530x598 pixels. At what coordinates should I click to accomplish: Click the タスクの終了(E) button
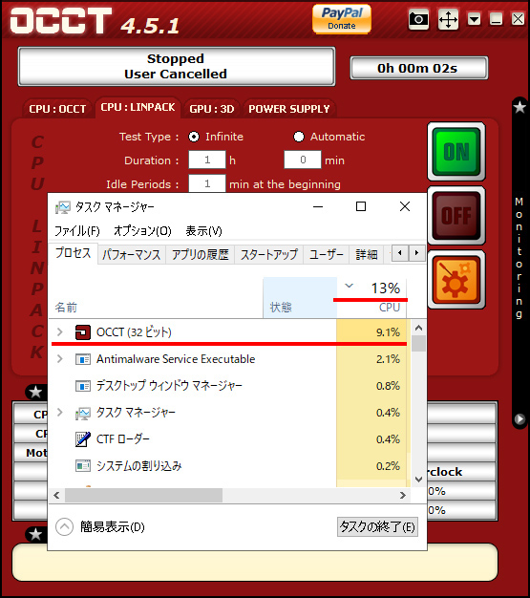click(x=377, y=526)
